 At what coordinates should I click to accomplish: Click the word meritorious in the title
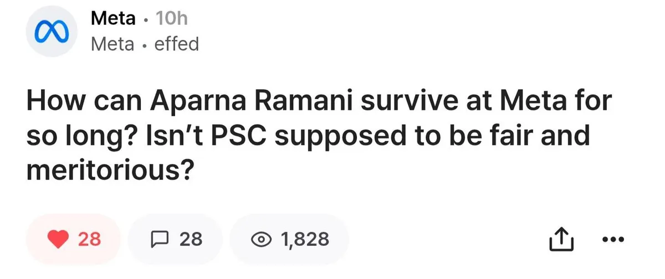click(x=109, y=168)
